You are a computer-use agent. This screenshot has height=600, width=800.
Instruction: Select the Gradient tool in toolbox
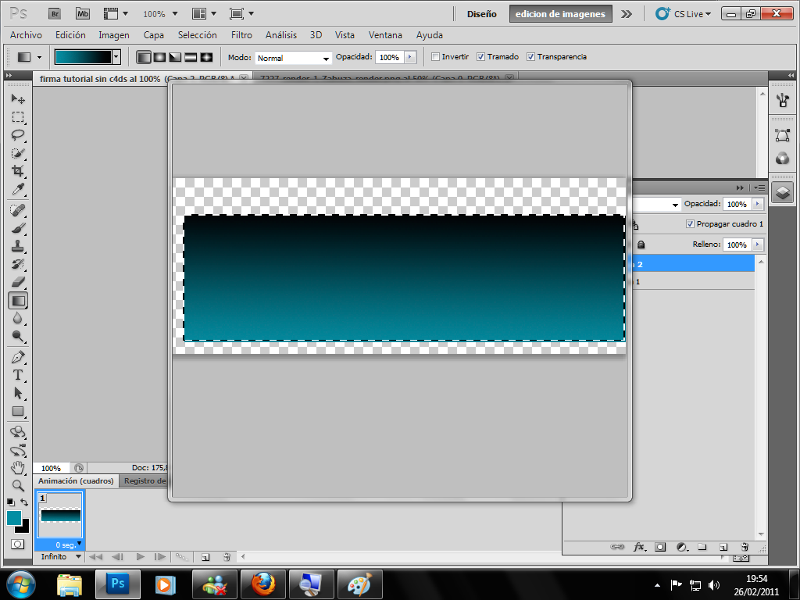click(18, 301)
